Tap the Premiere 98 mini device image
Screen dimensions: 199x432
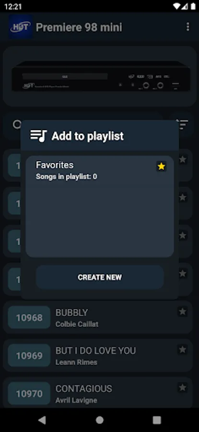101,77
